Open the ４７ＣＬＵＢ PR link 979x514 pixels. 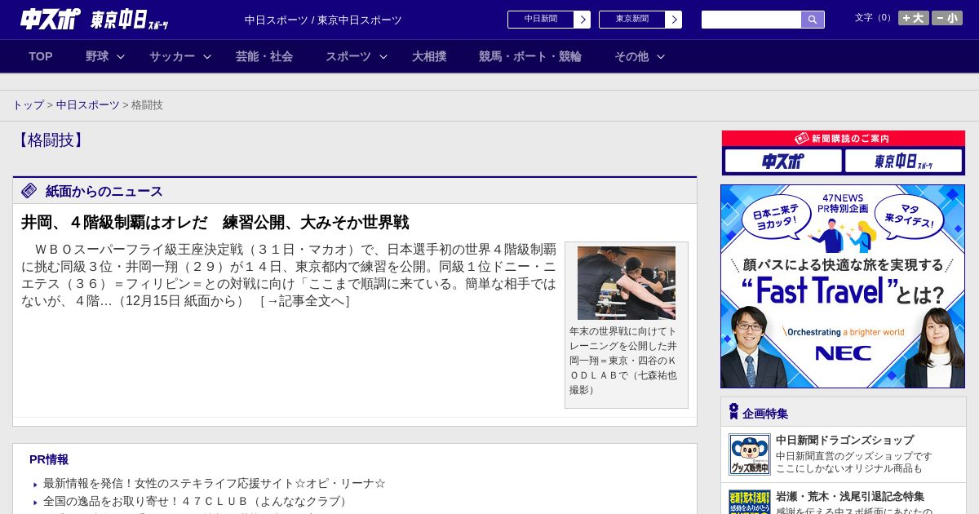click(x=197, y=501)
